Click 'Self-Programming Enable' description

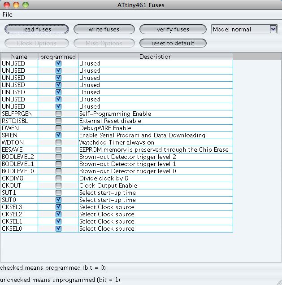coord(115,114)
